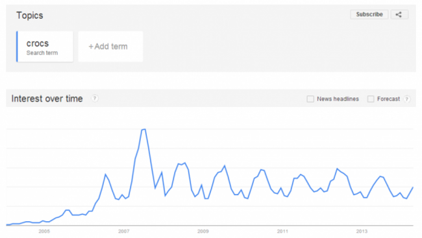Click +Add term box

110,47
